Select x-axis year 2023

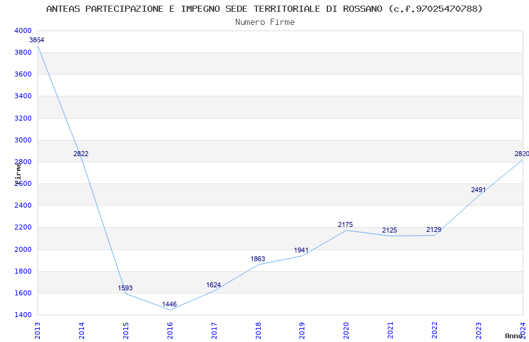(479, 331)
